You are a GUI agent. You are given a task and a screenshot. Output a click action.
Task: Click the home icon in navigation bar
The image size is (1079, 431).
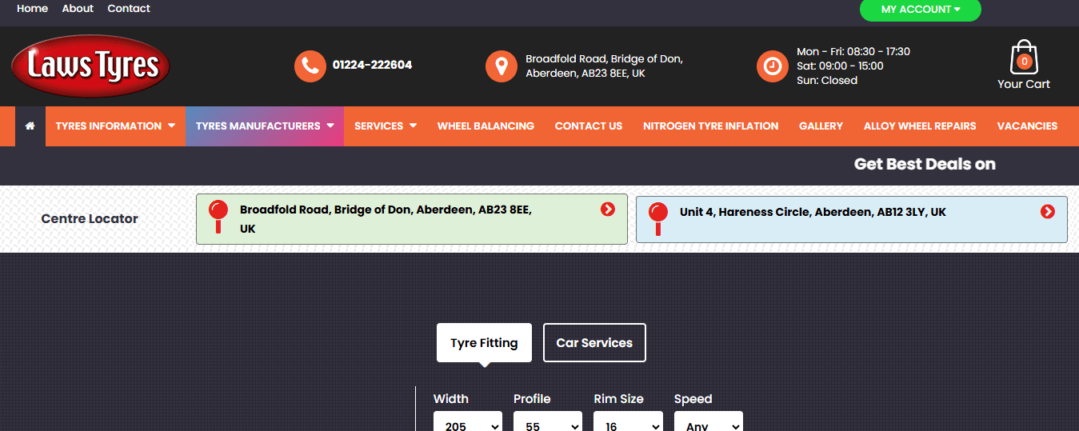click(x=30, y=126)
